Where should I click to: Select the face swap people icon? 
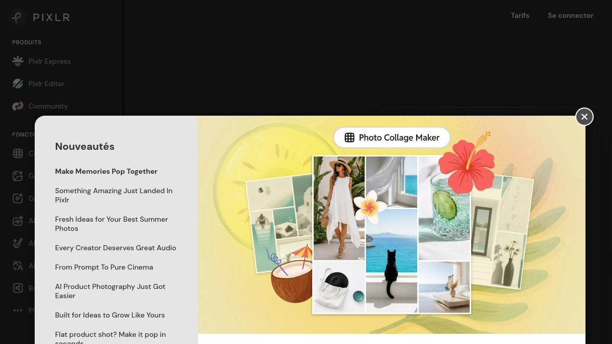18,266
